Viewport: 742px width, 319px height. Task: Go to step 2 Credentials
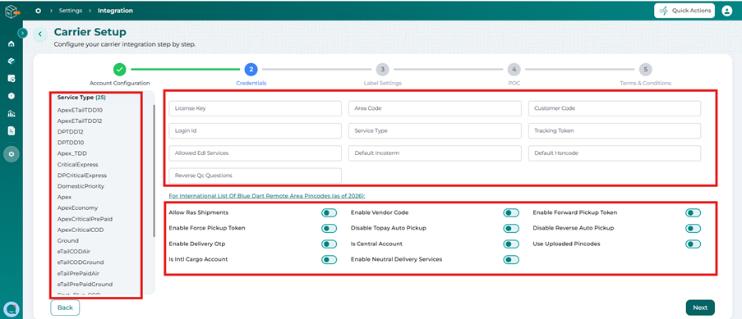251,70
